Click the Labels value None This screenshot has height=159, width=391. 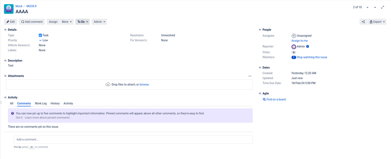(42, 50)
